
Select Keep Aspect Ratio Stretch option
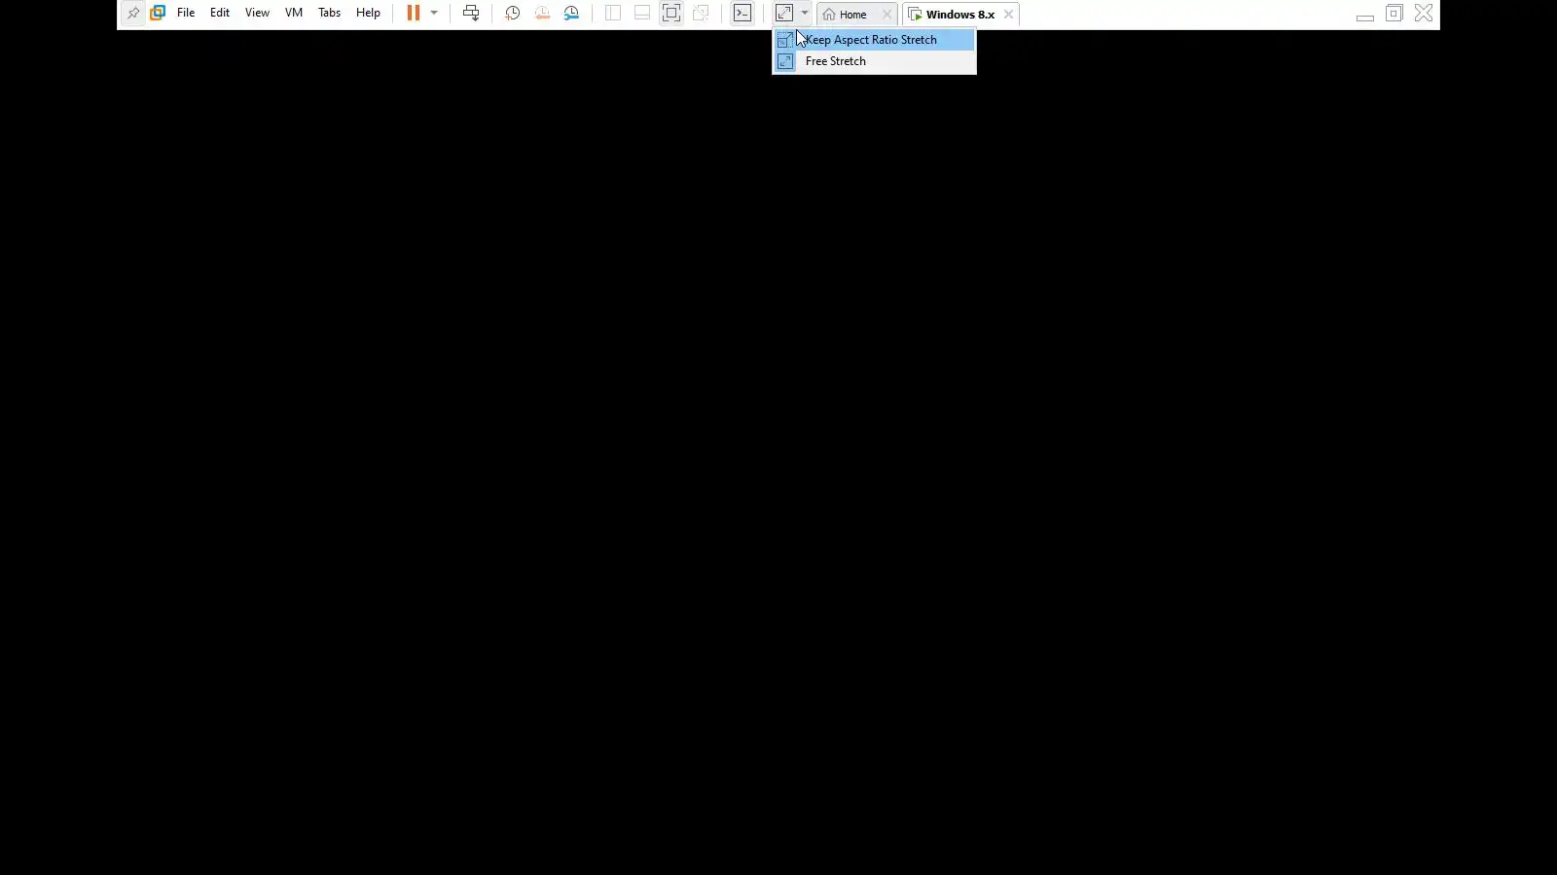(x=874, y=40)
